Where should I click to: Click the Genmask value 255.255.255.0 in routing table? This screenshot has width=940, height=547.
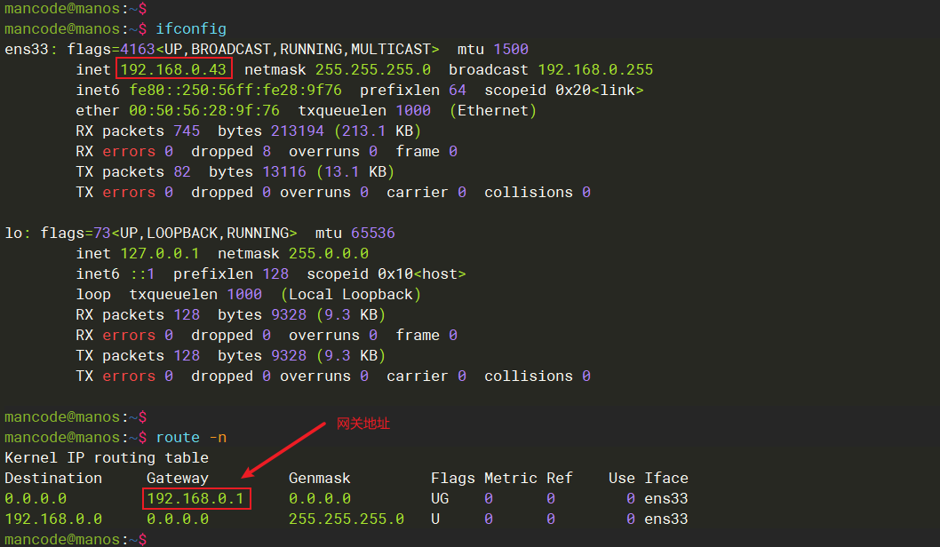(x=347, y=519)
